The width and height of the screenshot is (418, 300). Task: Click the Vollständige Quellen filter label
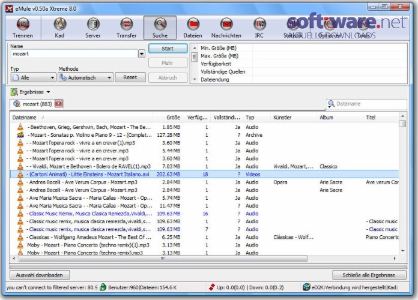pos(223,71)
